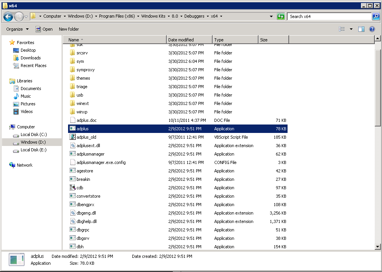Select the winext folder name
The width and height of the screenshot is (382, 272).
tap(83, 103)
